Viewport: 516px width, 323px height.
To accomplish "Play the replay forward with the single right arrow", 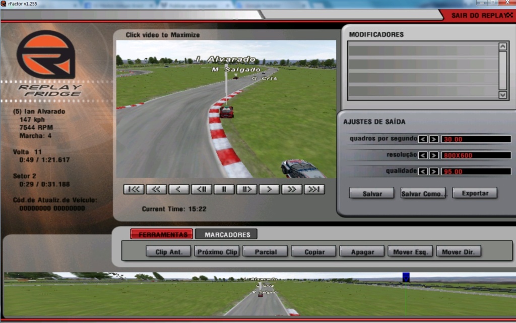I will coord(269,189).
